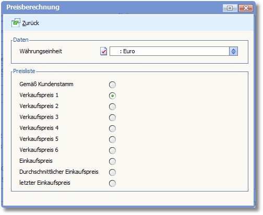Click the Währungseinheit label
The height and width of the screenshot is (215, 263).
pyautogui.click(x=41, y=51)
